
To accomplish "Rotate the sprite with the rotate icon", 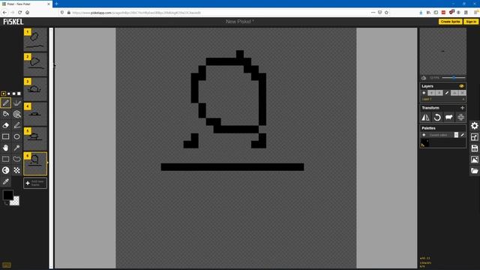I will click(437, 117).
